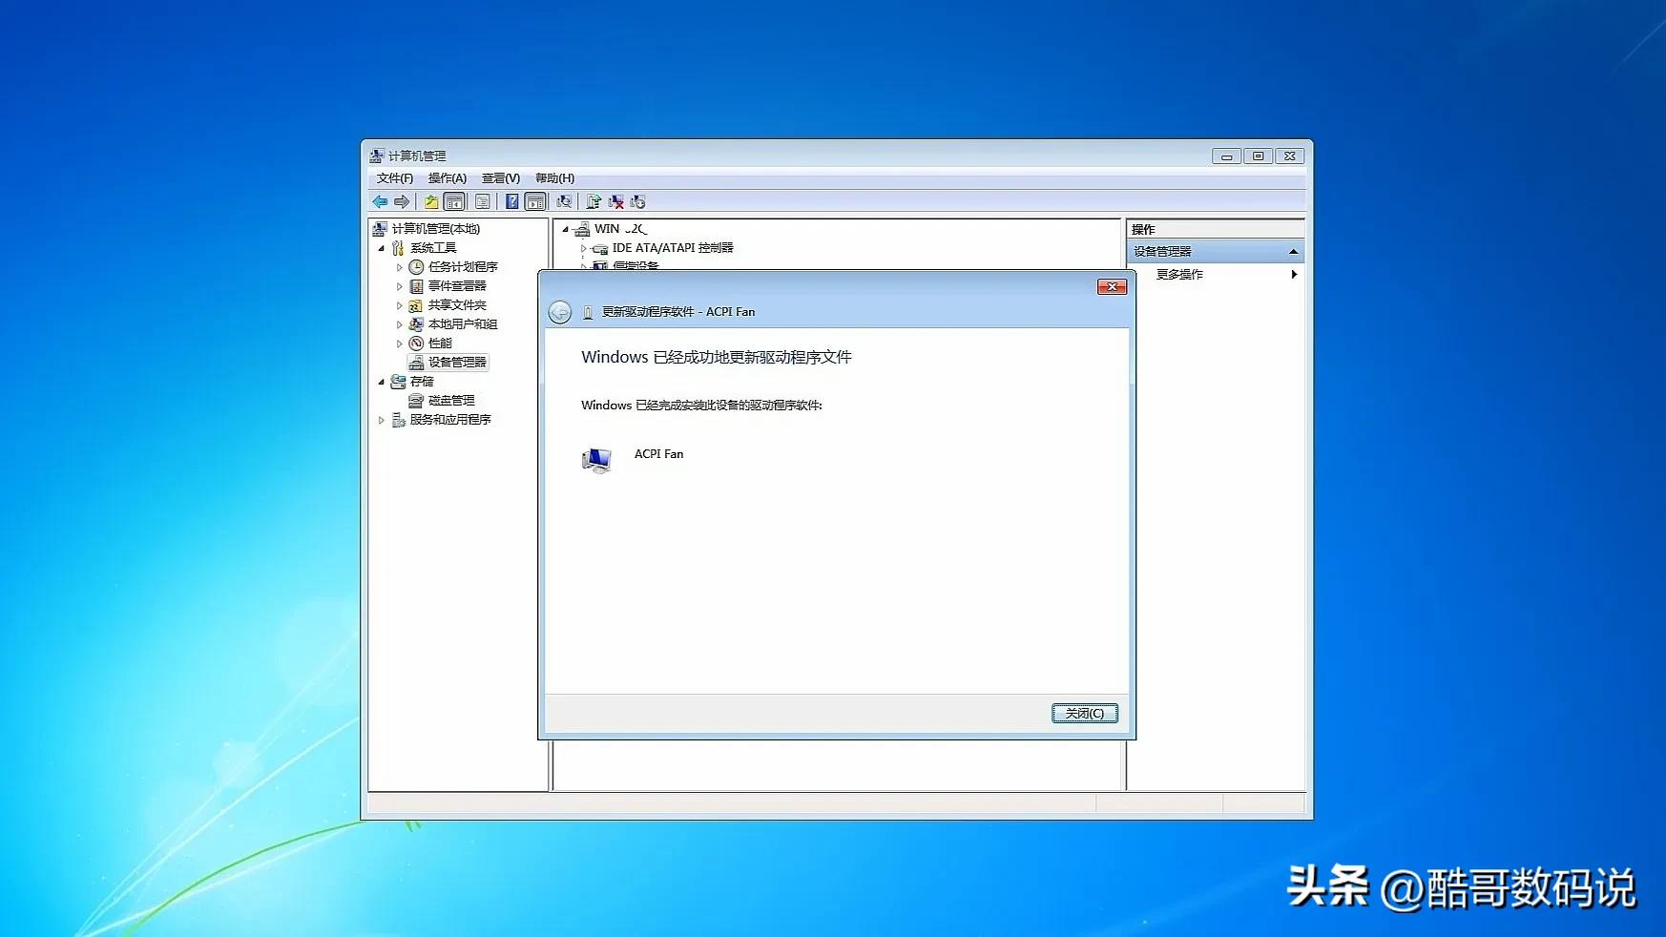
Task: Click the Scan for hardware changes icon
Action: (564, 201)
